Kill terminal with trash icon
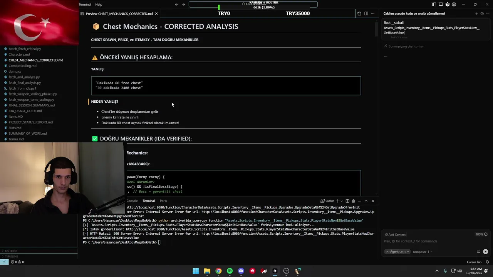The height and width of the screenshot is (277, 493). click(x=353, y=201)
